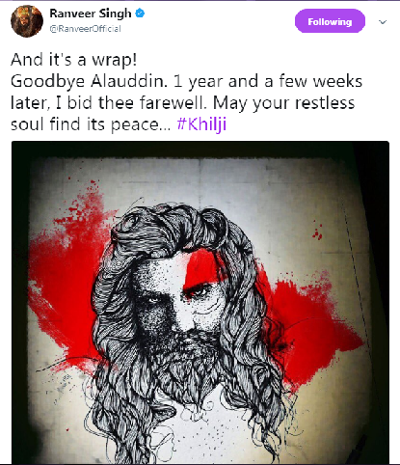
Task: Click the phrase "1 year and a few weeks"
Action: (x=268, y=81)
